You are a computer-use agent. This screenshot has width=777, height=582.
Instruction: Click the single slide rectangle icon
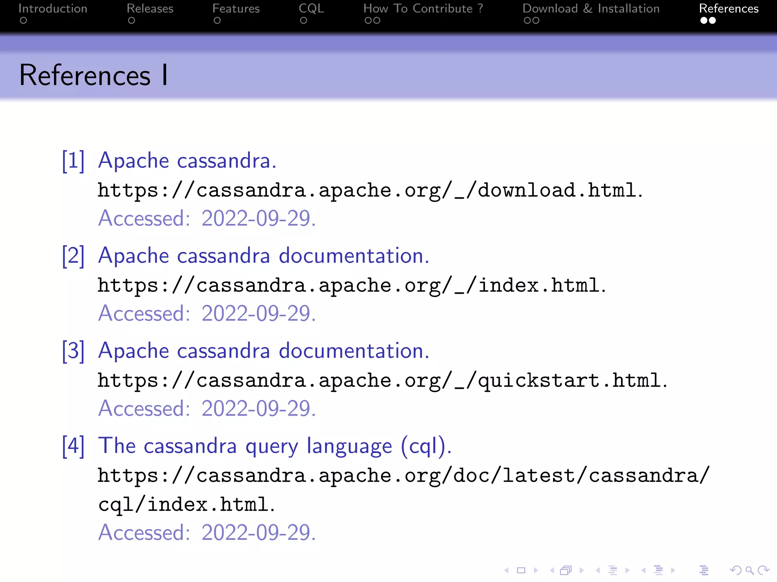tap(521, 570)
